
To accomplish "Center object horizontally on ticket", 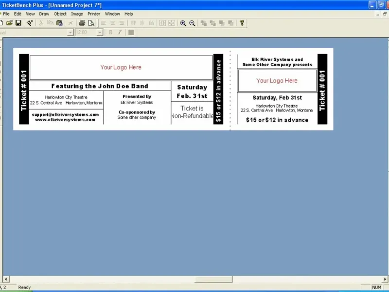I will click(162, 23).
